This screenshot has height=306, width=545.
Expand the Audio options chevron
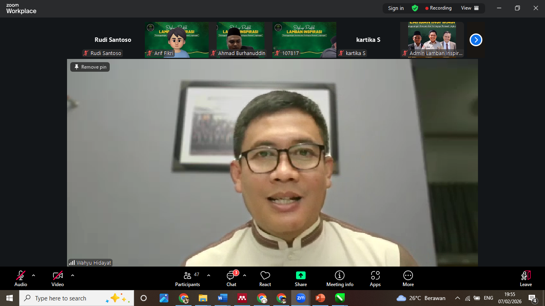click(34, 275)
